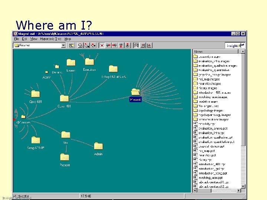Click the icon with red node diagonally linked to black node
This screenshot has width=267, height=200.
[87, 46]
